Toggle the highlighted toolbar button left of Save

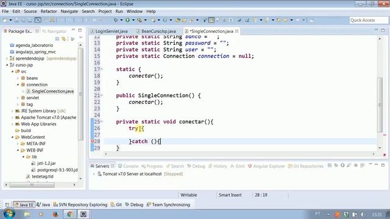point(38,20)
